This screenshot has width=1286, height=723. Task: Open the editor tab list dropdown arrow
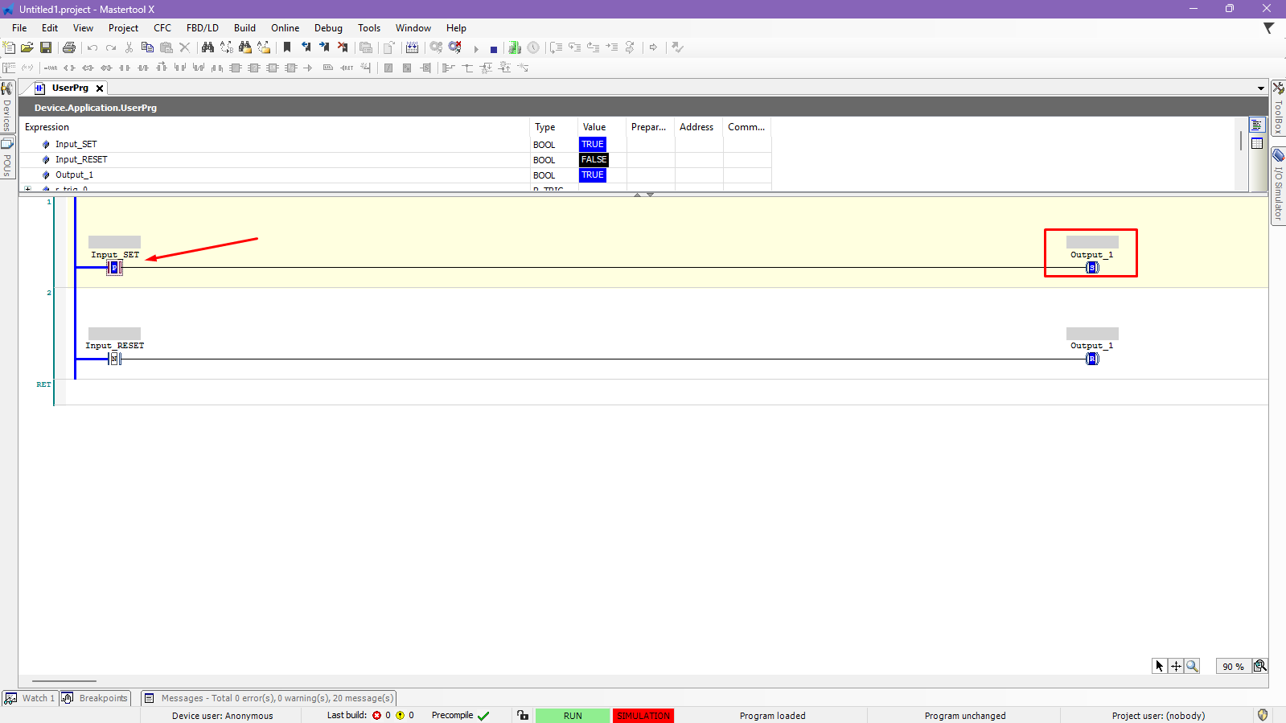[1260, 88]
